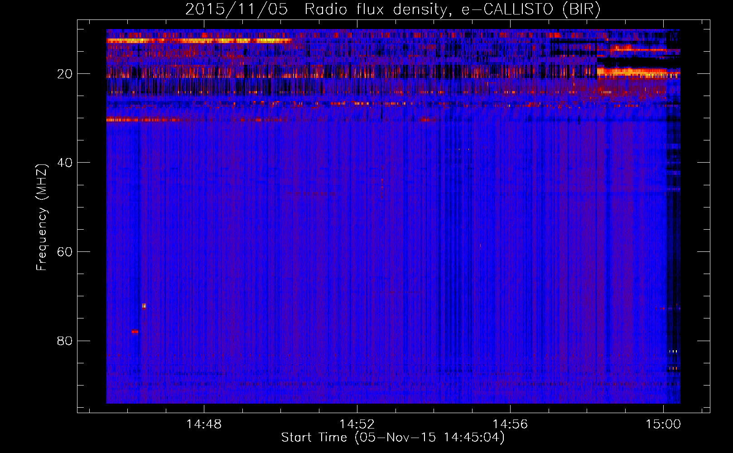Click the white dots near 82 MHz at the right edge
Viewport: 733px width, 453px height.
click(x=673, y=351)
